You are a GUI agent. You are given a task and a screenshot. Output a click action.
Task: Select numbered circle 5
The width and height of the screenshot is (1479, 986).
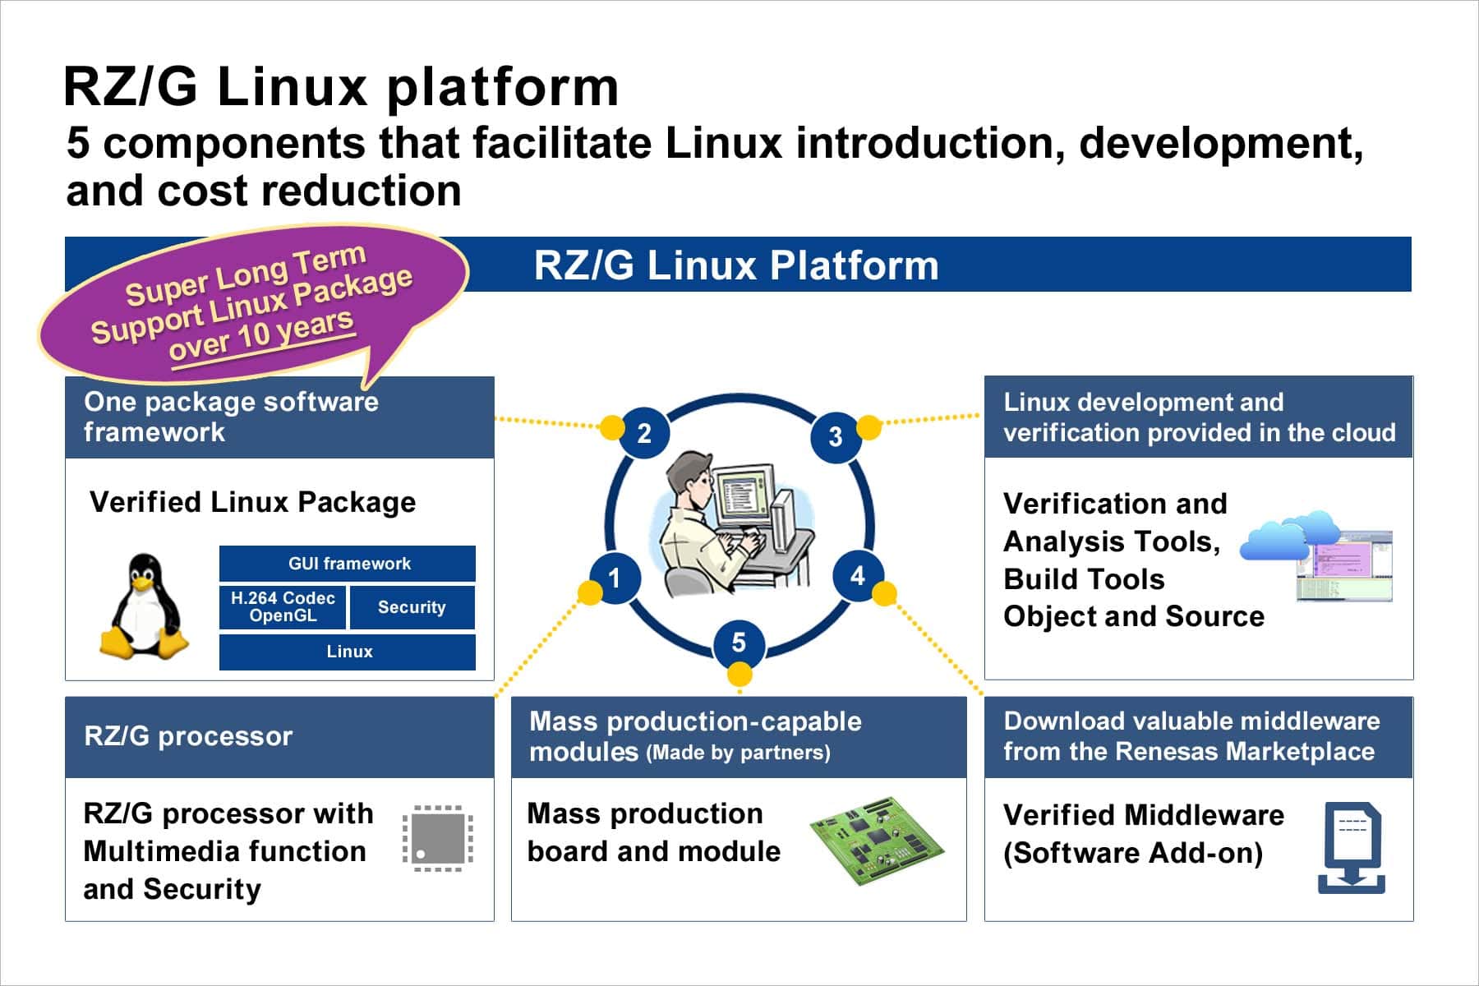click(x=738, y=643)
